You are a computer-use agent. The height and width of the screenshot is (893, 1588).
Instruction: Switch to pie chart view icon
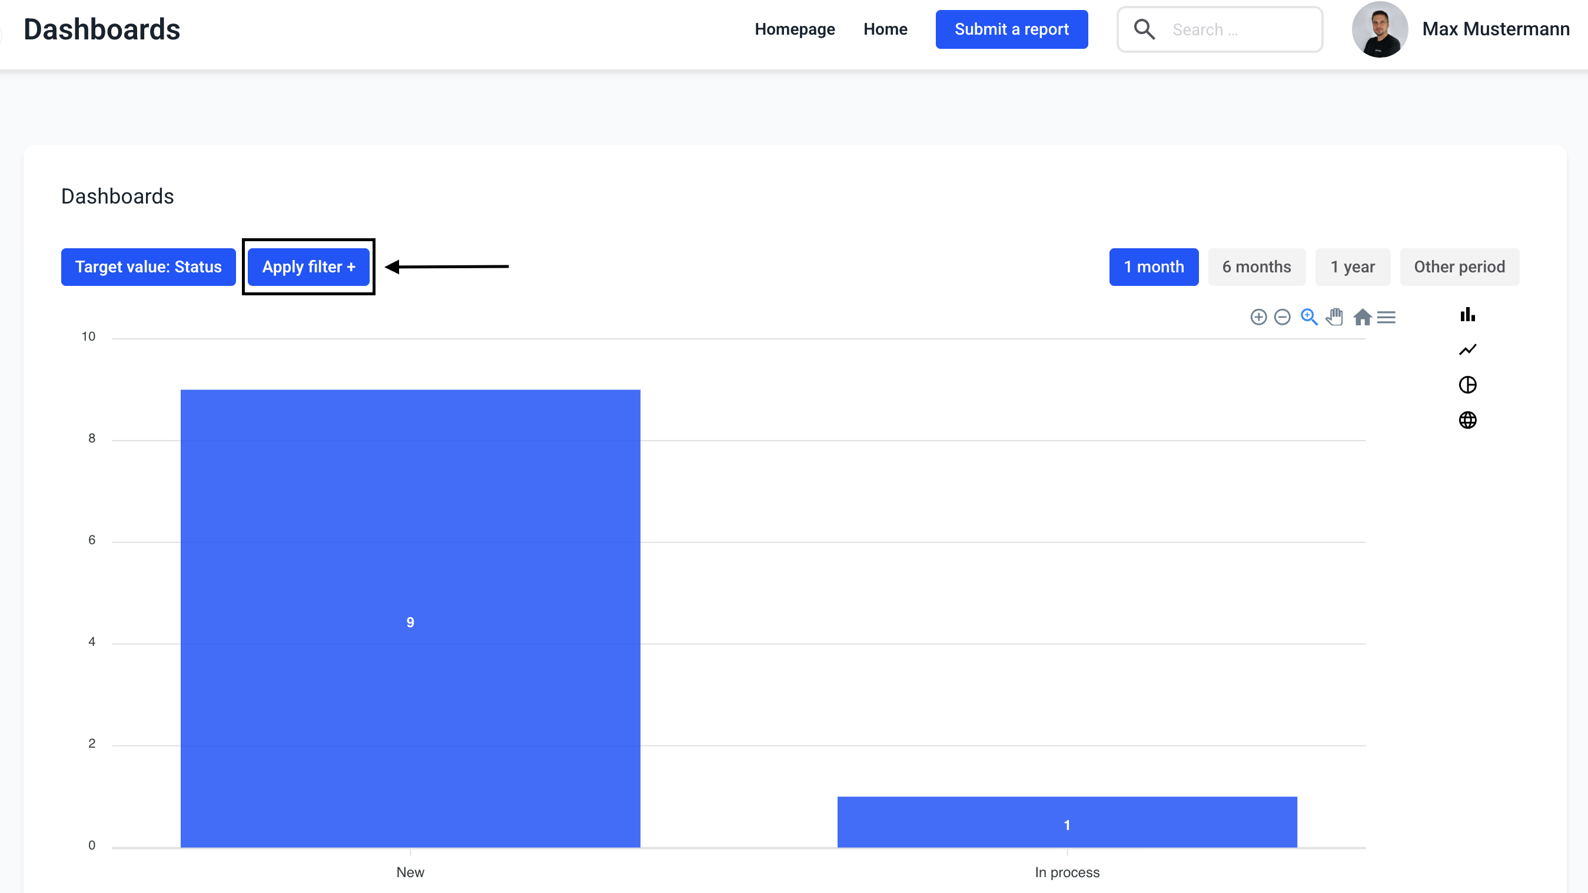pyautogui.click(x=1467, y=385)
